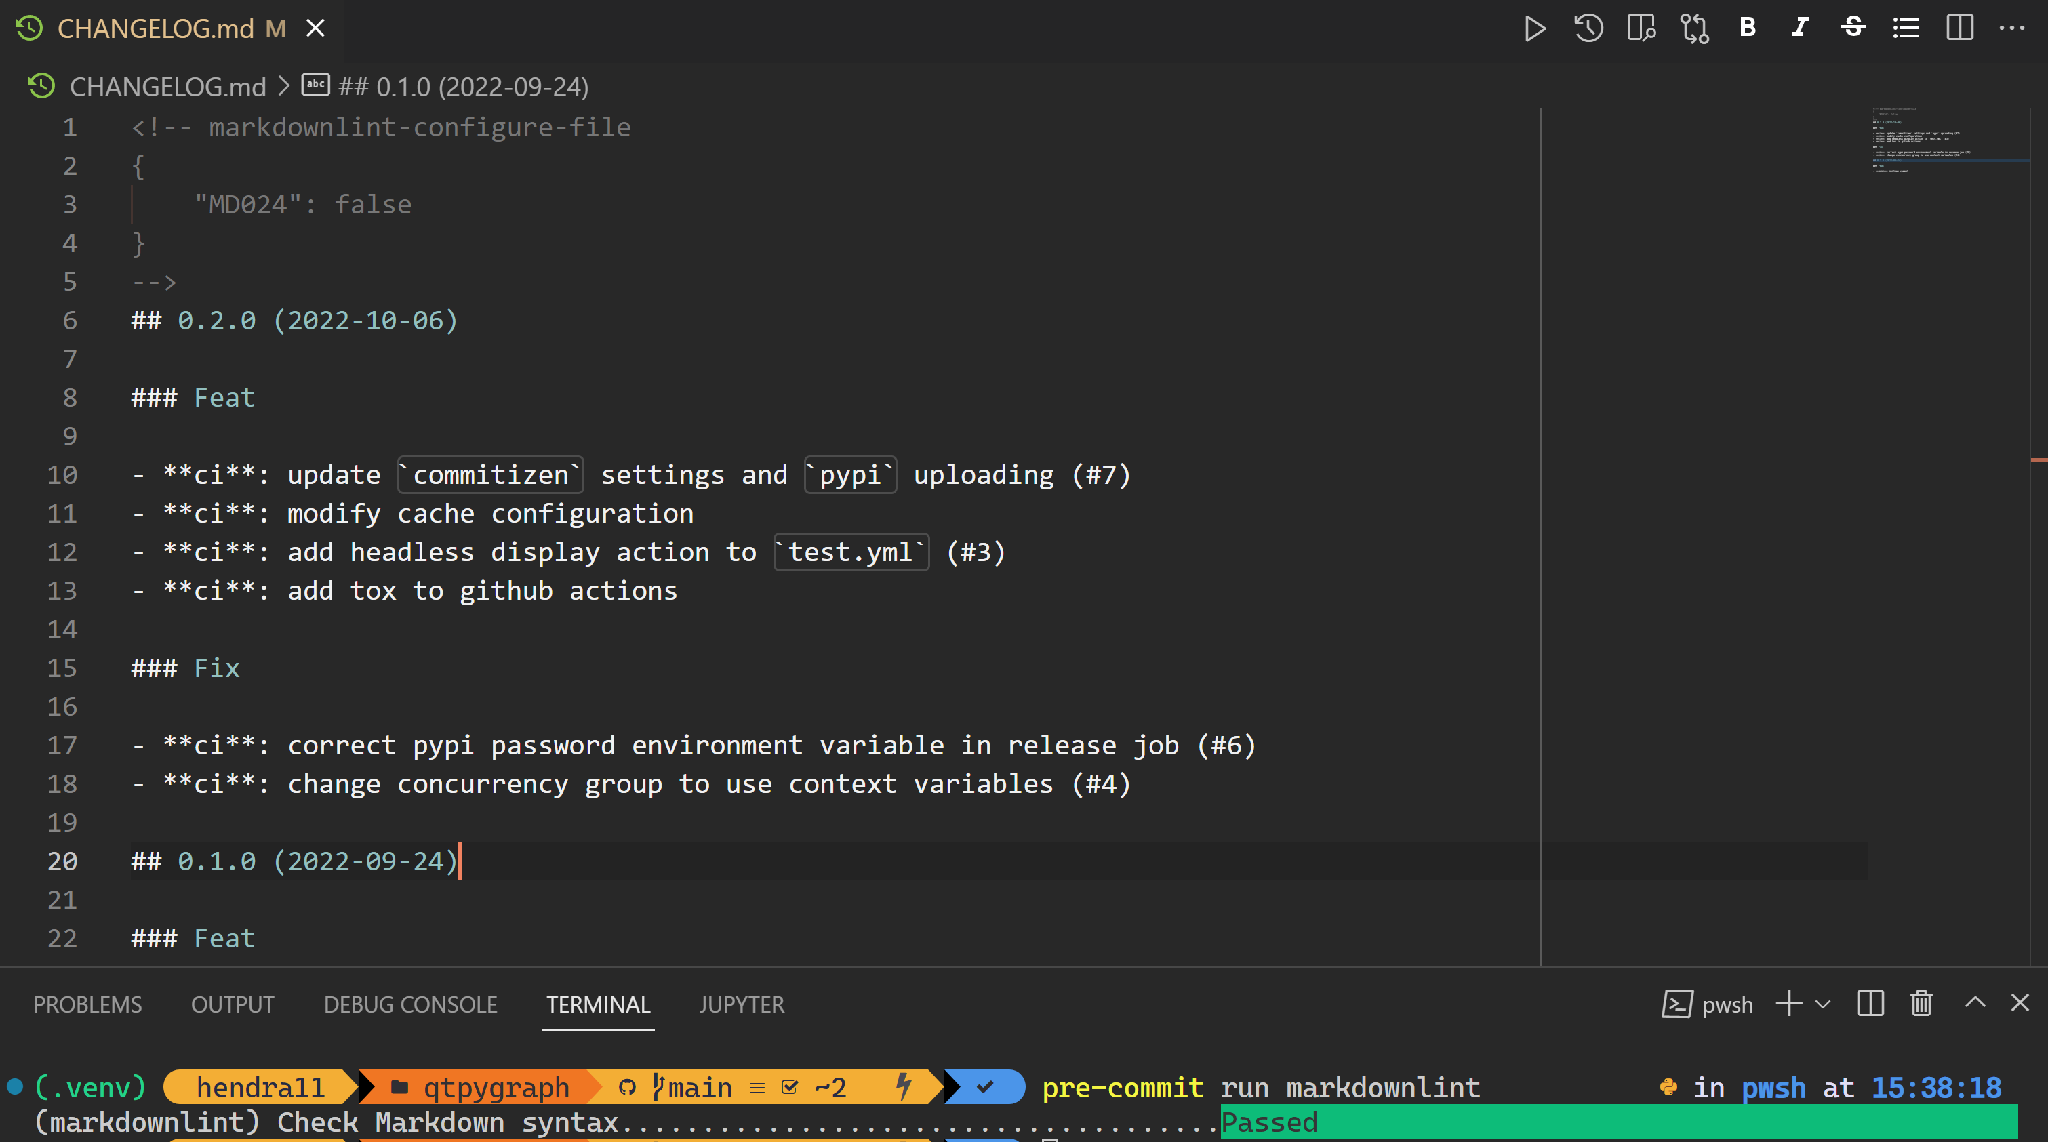Open the OUTPUT panel

[x=232, y=1004]
